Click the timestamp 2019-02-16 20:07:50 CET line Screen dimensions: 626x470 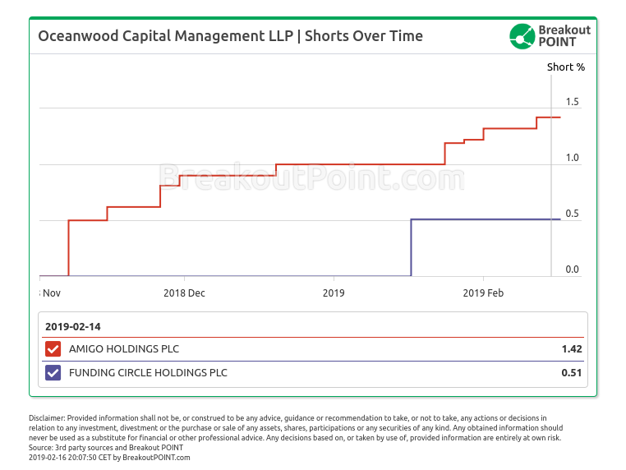point(109,457)
